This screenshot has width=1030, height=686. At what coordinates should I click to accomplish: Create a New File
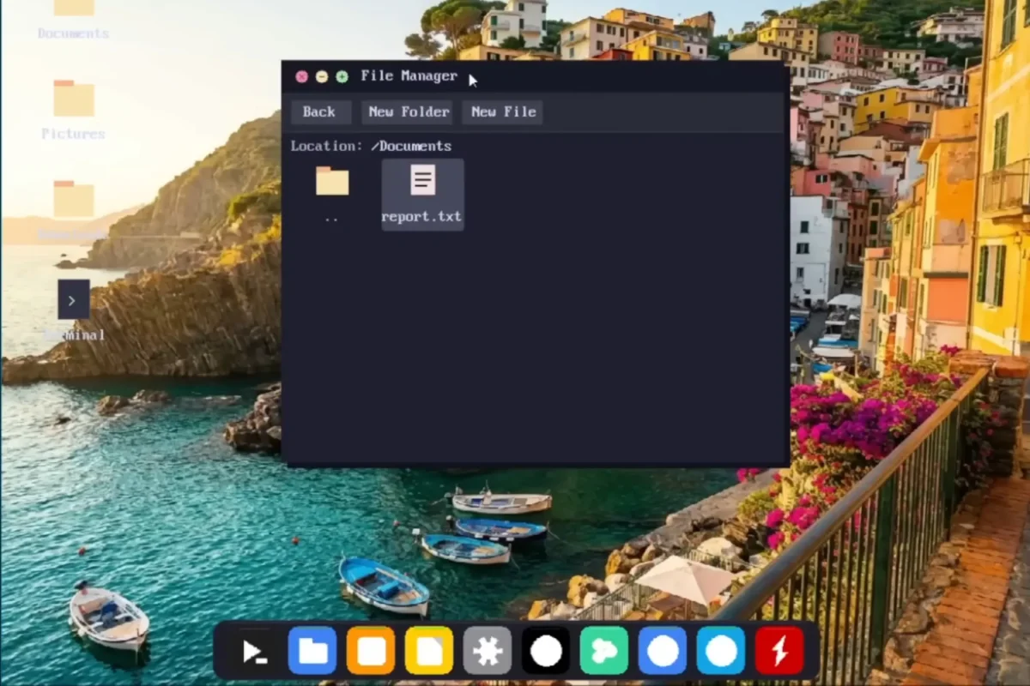(502, 111)
